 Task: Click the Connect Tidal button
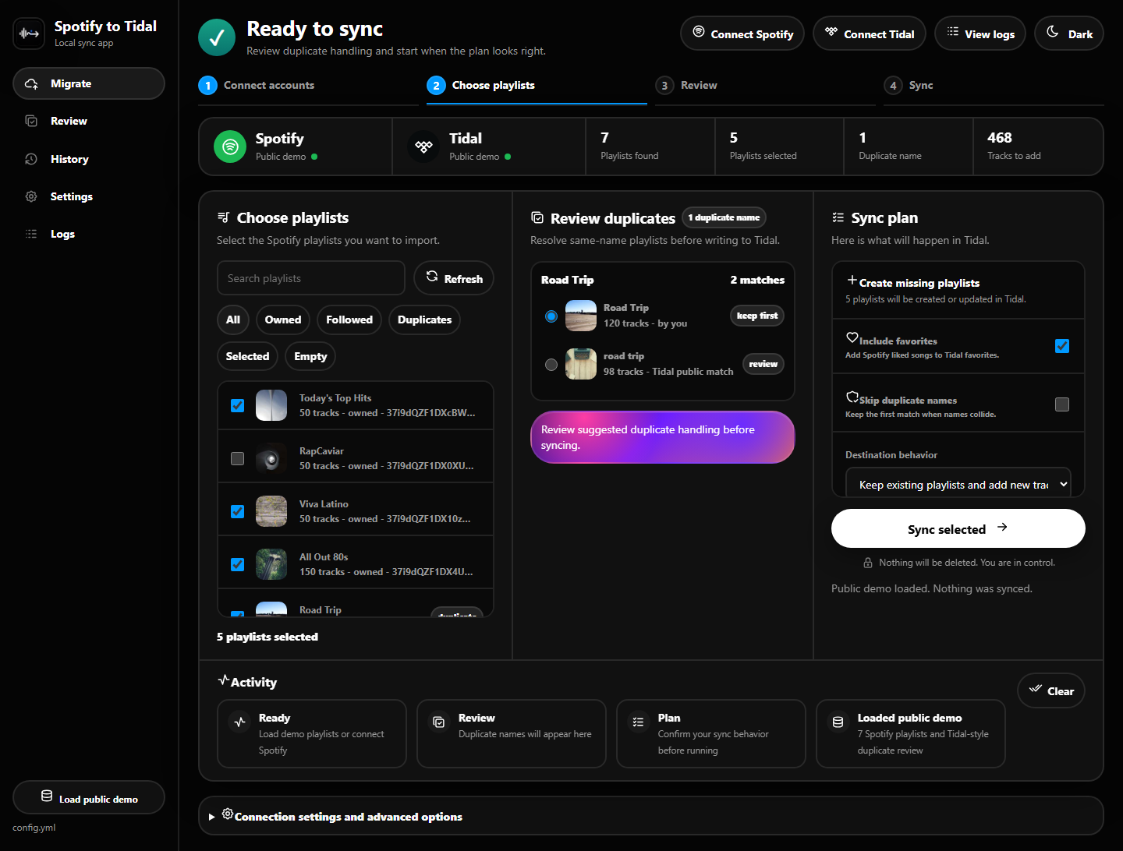(870, 34)
